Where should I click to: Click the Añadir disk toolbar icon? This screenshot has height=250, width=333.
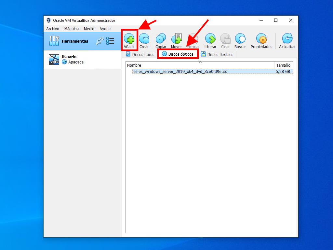[x=129, y=39]
